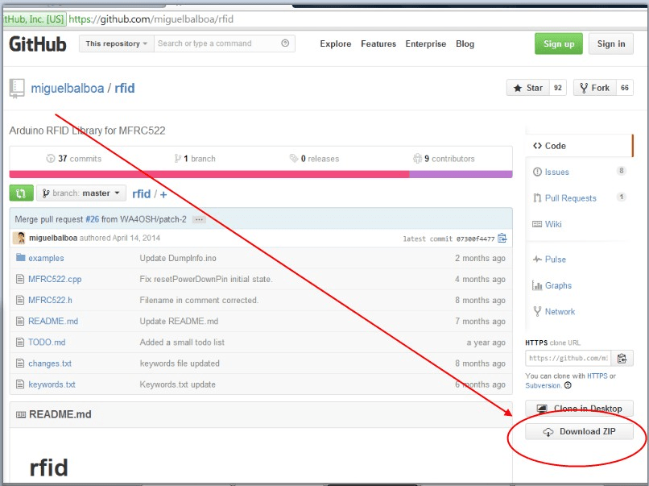This screenshot has height=486, width=649.
Task: Click the purple segment of language bar
Action: point(461,174)
